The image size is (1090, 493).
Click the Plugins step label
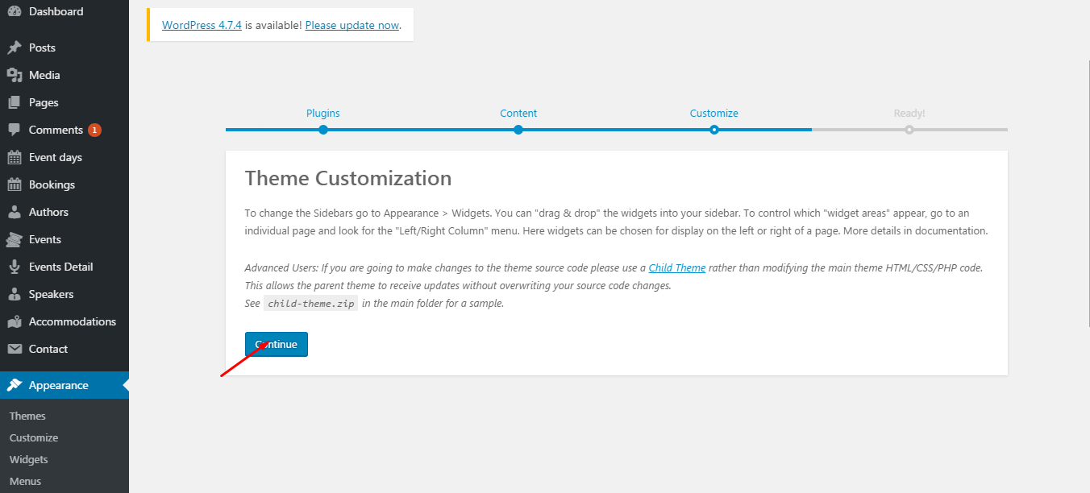(323, 114)
